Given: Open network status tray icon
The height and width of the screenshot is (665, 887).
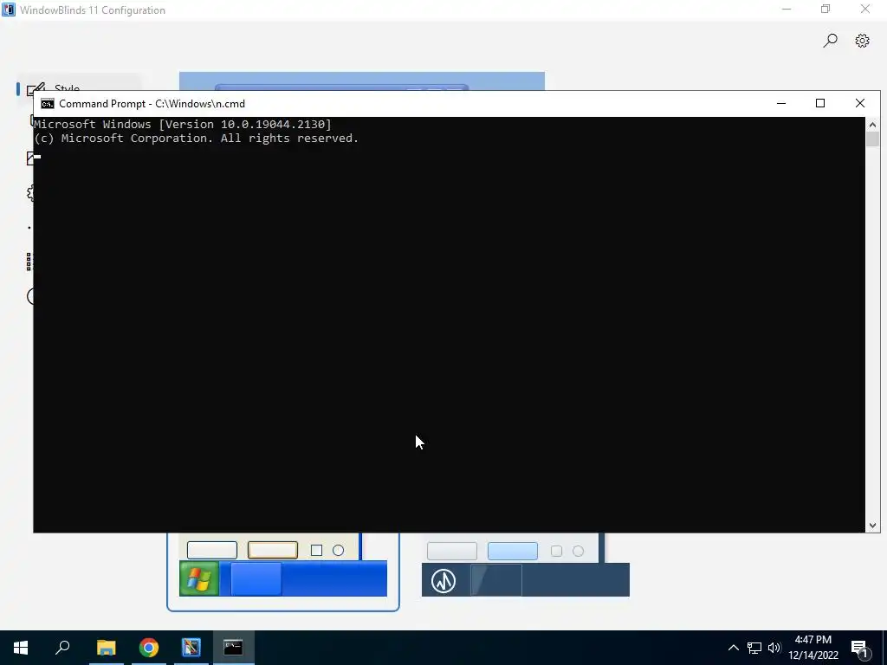Looking at the screenshot, I should (x=754, y=648).
